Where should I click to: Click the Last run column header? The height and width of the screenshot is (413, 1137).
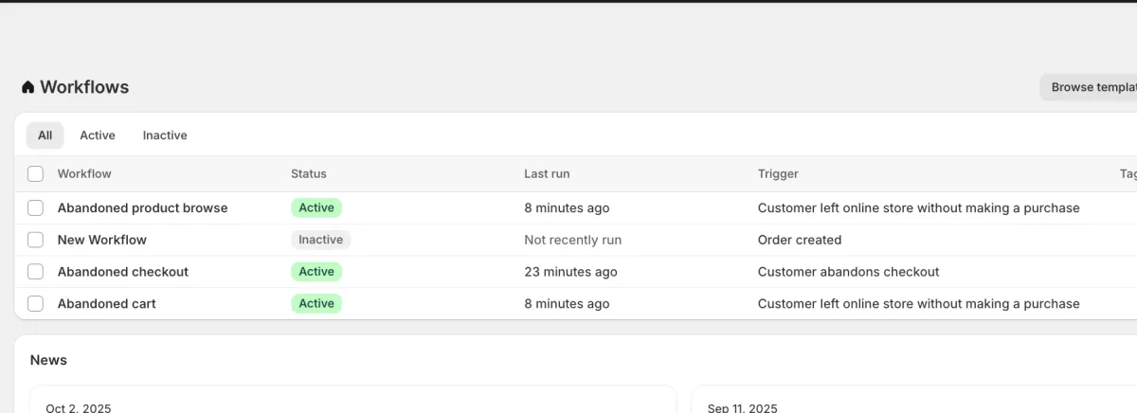tap(547, 173)
